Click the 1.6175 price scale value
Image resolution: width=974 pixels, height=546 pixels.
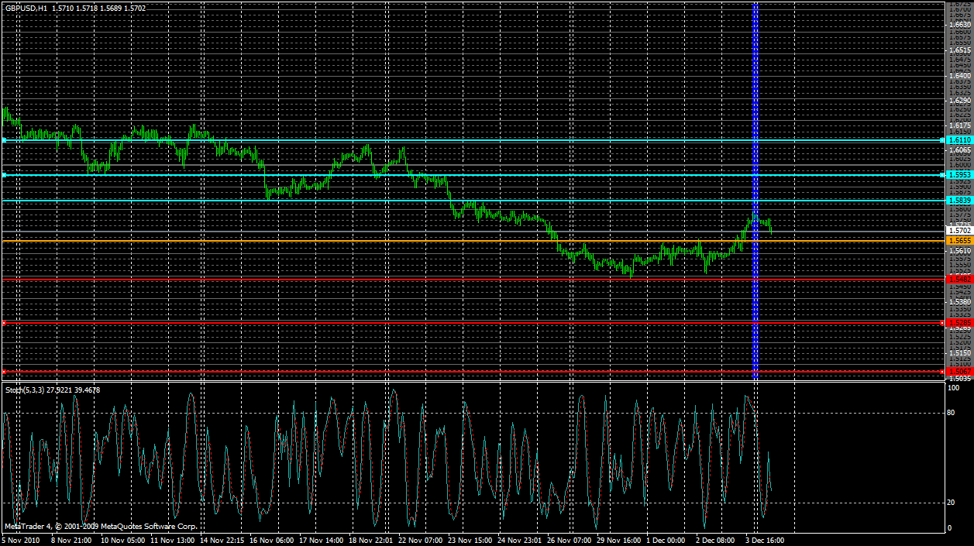pos(960,125)
